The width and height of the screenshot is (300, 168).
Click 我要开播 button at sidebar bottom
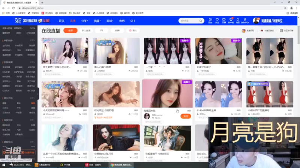point(28,153)
